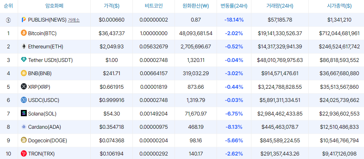Click the Ethereum diamond logo icon
The image size is (364, 159).
[24, 47]
